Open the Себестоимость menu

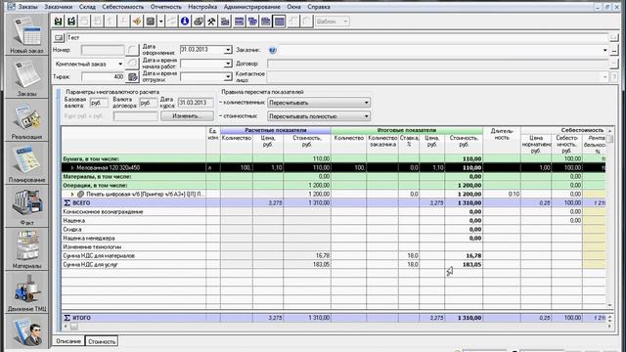point(122,7)
